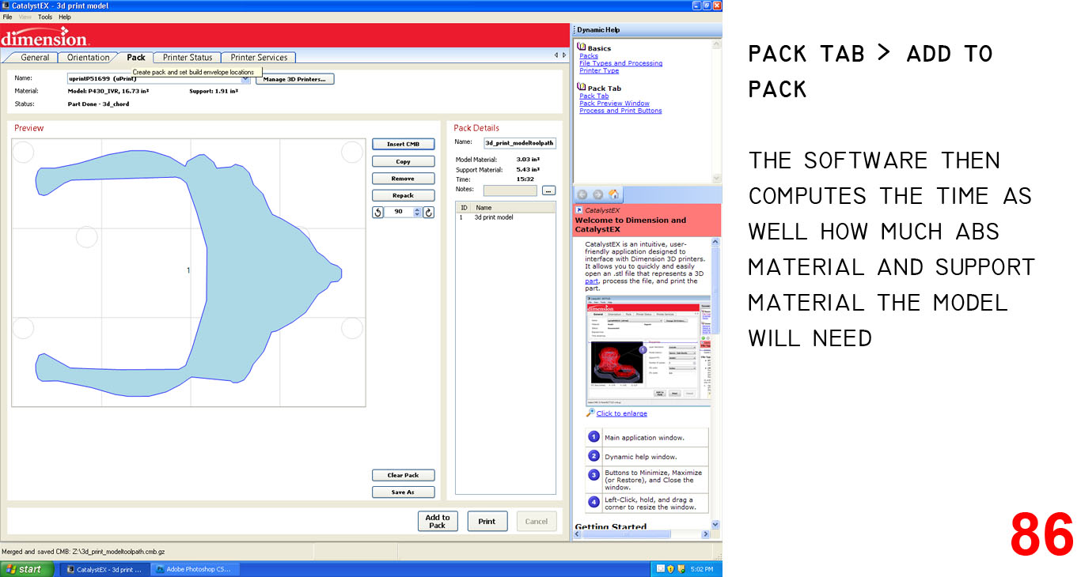Open the Printer Type help link
The width and height of the screenshot is (1081, 577).
tap(599, 70)
